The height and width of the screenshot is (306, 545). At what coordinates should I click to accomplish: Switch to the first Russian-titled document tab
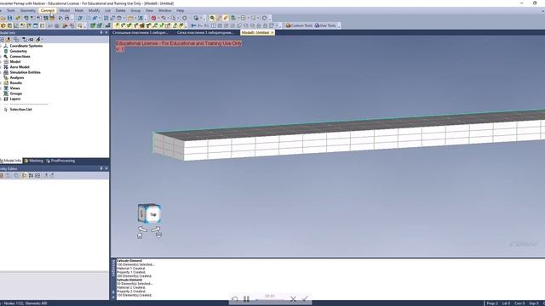(141, 32)
